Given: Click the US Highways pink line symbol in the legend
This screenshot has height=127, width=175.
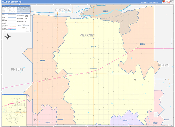Looking at the screenshot, I should pyautogui.click(x=12, y=28).
